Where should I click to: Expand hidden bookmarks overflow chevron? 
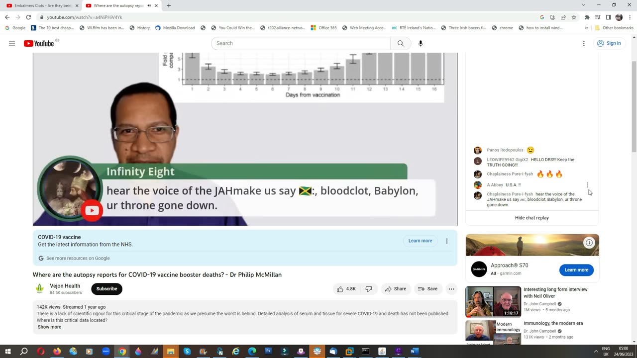pos(586,28)
